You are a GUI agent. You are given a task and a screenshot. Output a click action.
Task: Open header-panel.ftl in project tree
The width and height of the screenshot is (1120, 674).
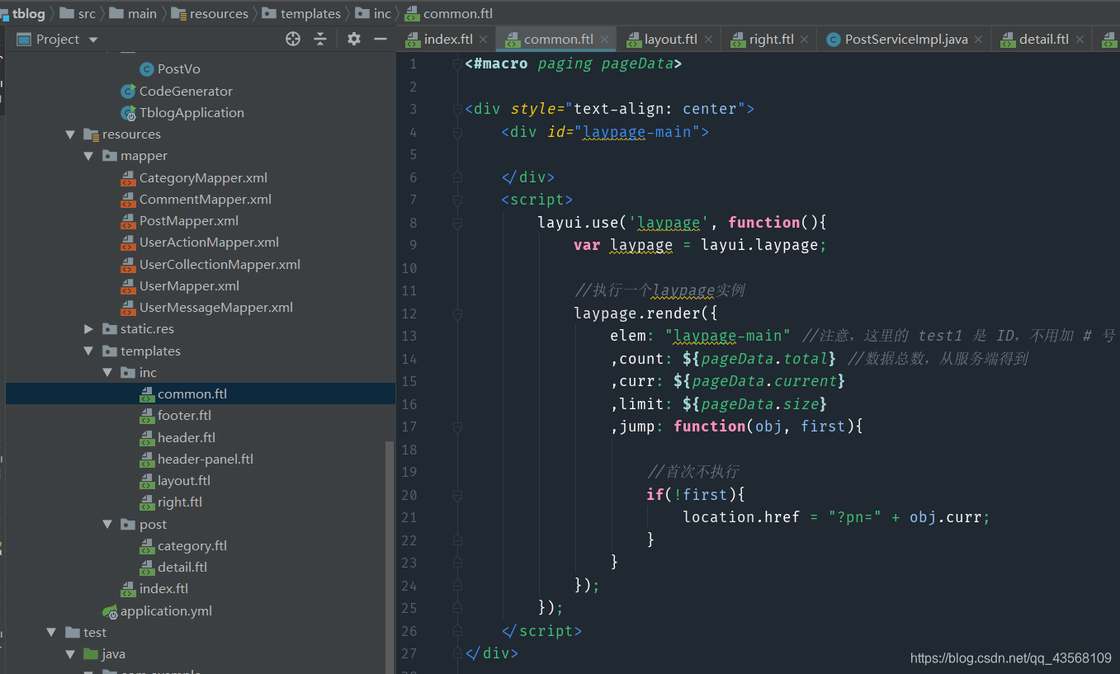point(196,459)
